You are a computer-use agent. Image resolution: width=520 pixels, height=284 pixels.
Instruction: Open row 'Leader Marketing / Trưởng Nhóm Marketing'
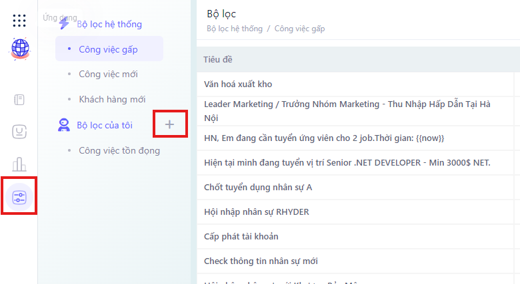point(355,111)
